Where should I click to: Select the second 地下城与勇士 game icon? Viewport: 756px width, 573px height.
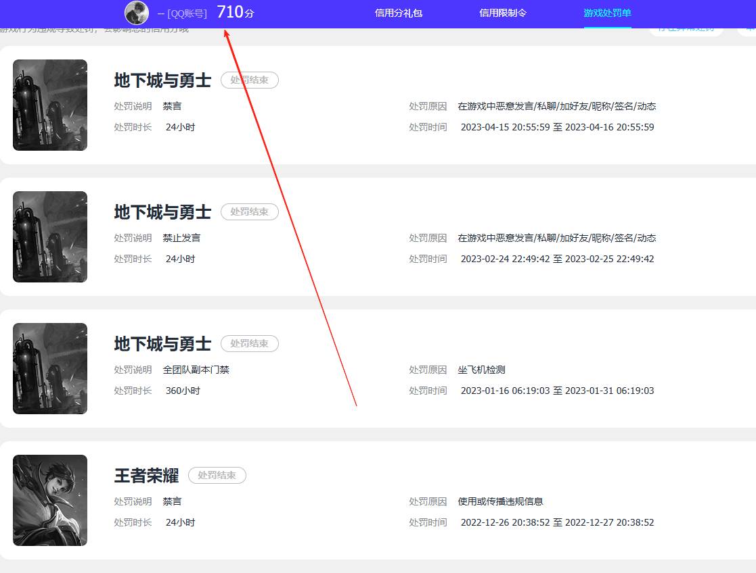click(49, 236)
